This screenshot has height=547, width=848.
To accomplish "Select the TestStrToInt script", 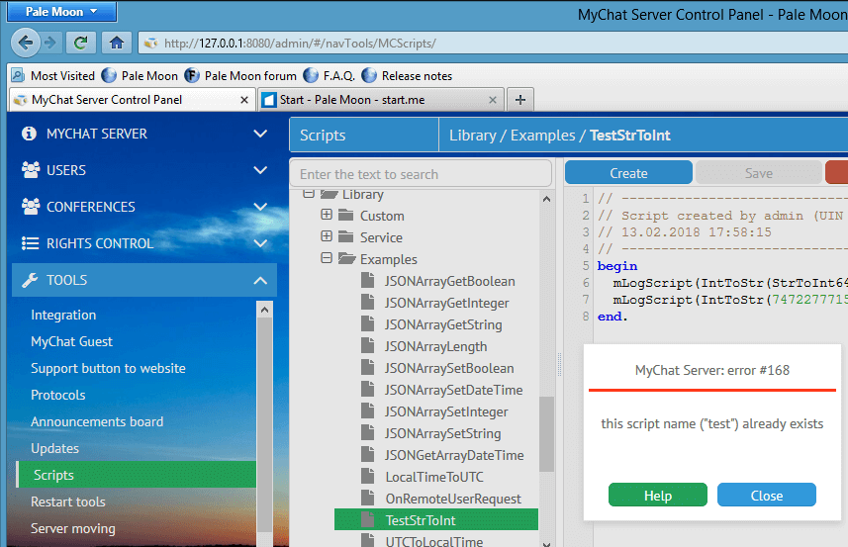I will click(x=436, y=520).
